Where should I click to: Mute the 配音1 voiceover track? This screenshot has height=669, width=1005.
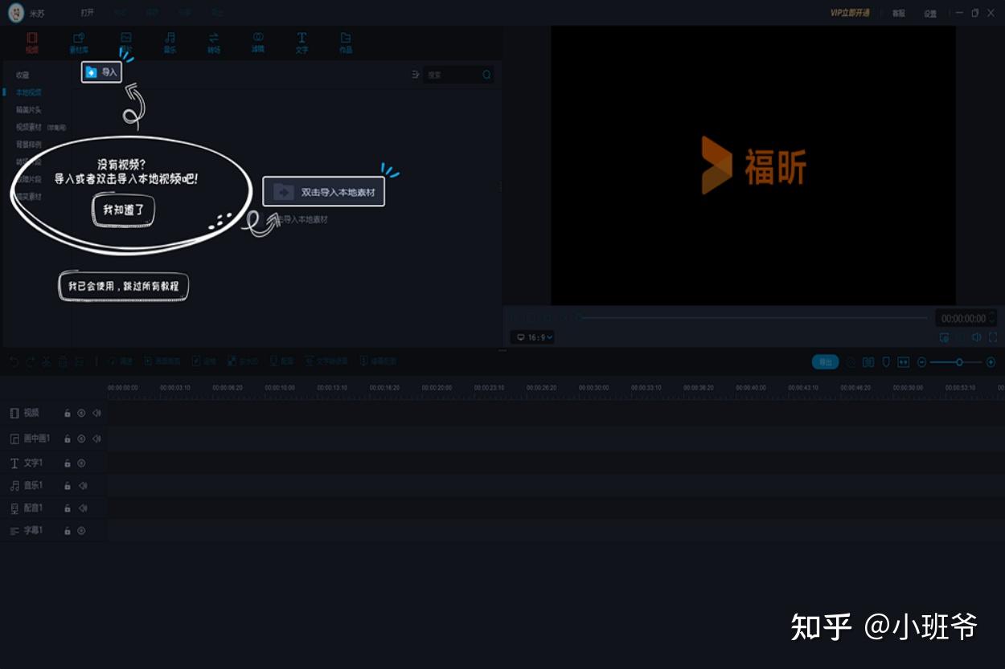(x=82, y=508)
